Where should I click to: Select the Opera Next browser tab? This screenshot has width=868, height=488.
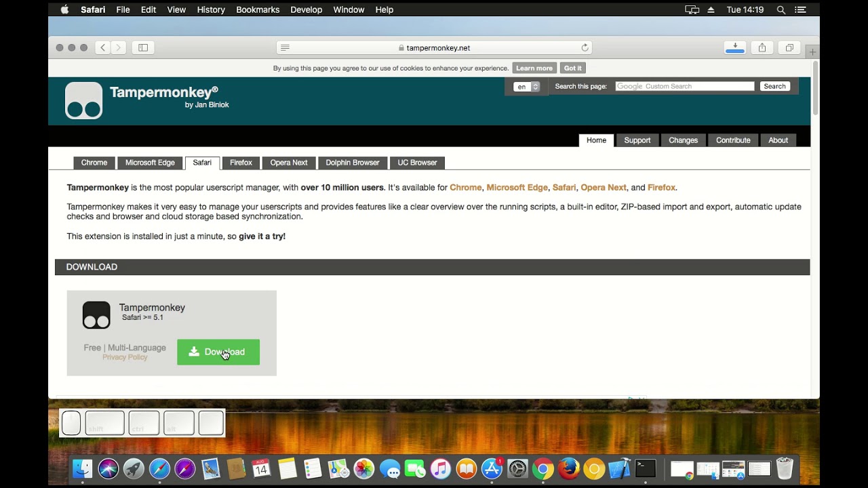click(x=289, y=163)
